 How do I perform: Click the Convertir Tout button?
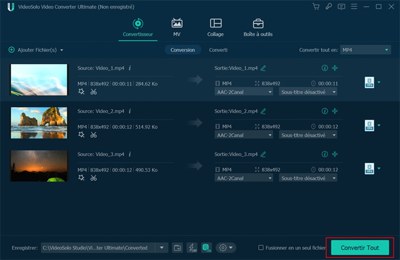(360, 247)
